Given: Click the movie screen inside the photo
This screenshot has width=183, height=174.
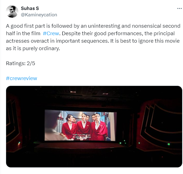Looking at the screenshot, I should pos(80,125).
